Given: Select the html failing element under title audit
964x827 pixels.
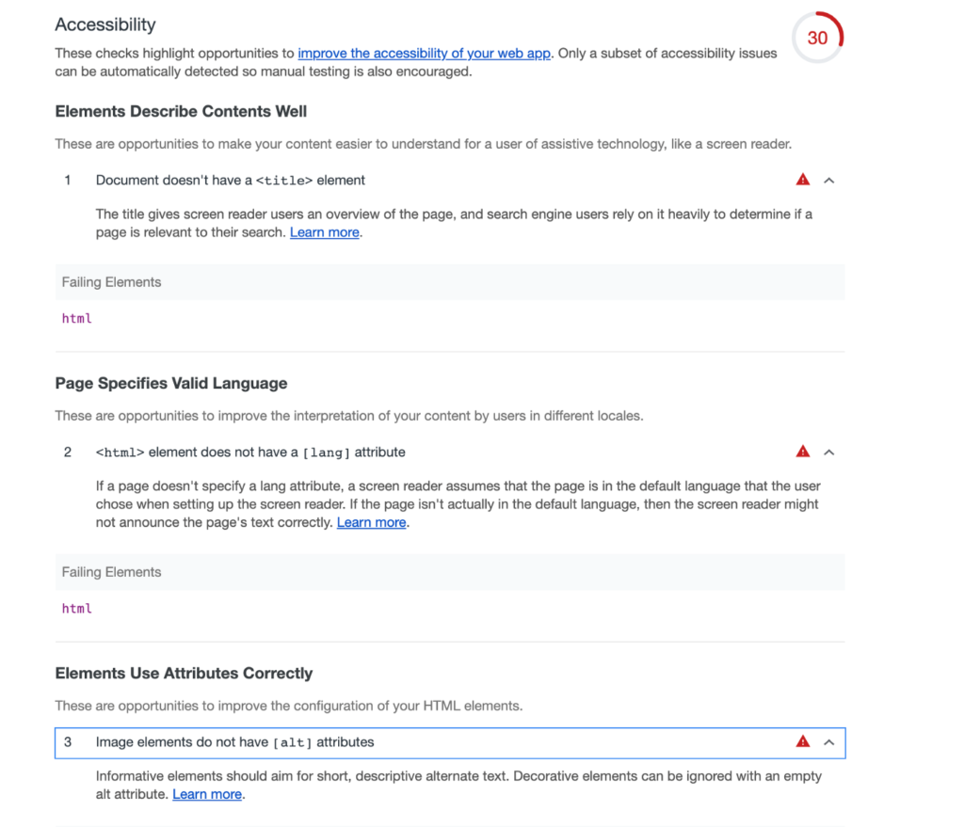Looking at the screenshot, I should point(77,318).
